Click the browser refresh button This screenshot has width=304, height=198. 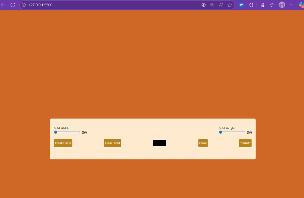(13, 5)
